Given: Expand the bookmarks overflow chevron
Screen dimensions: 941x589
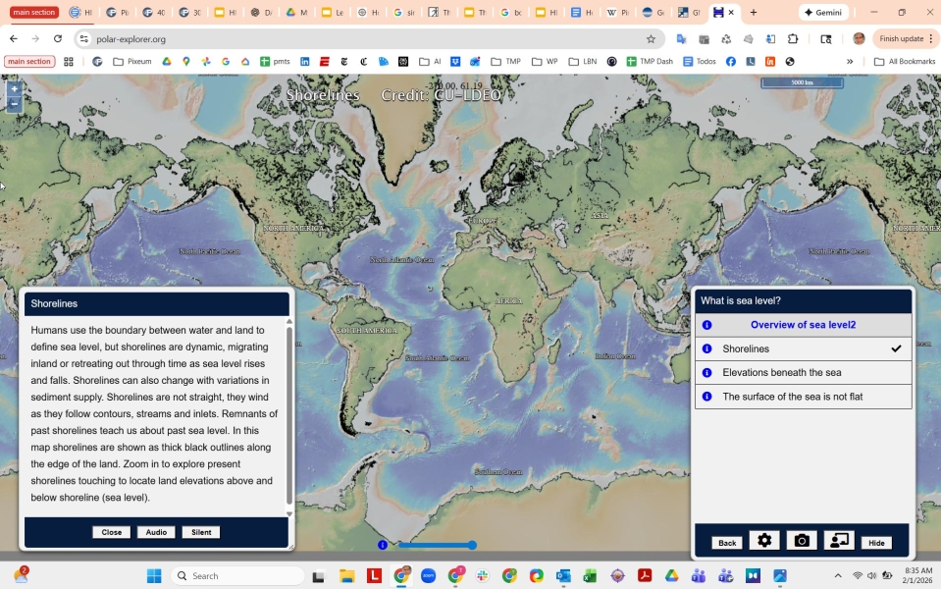Looking at the screenshot, I should (850, 61).
